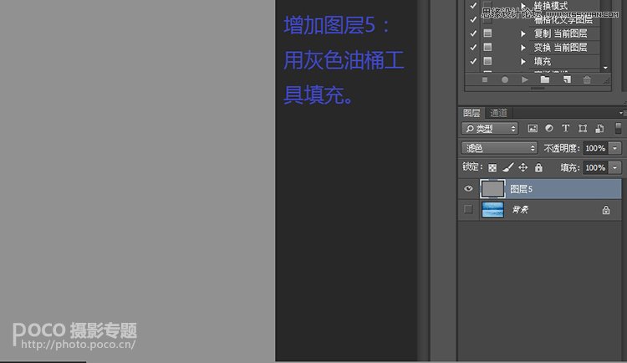The width and height of the screenshot is (627, 363).
Task: Expand the 填充 action step triangle
Action: (x=523, y=62)
